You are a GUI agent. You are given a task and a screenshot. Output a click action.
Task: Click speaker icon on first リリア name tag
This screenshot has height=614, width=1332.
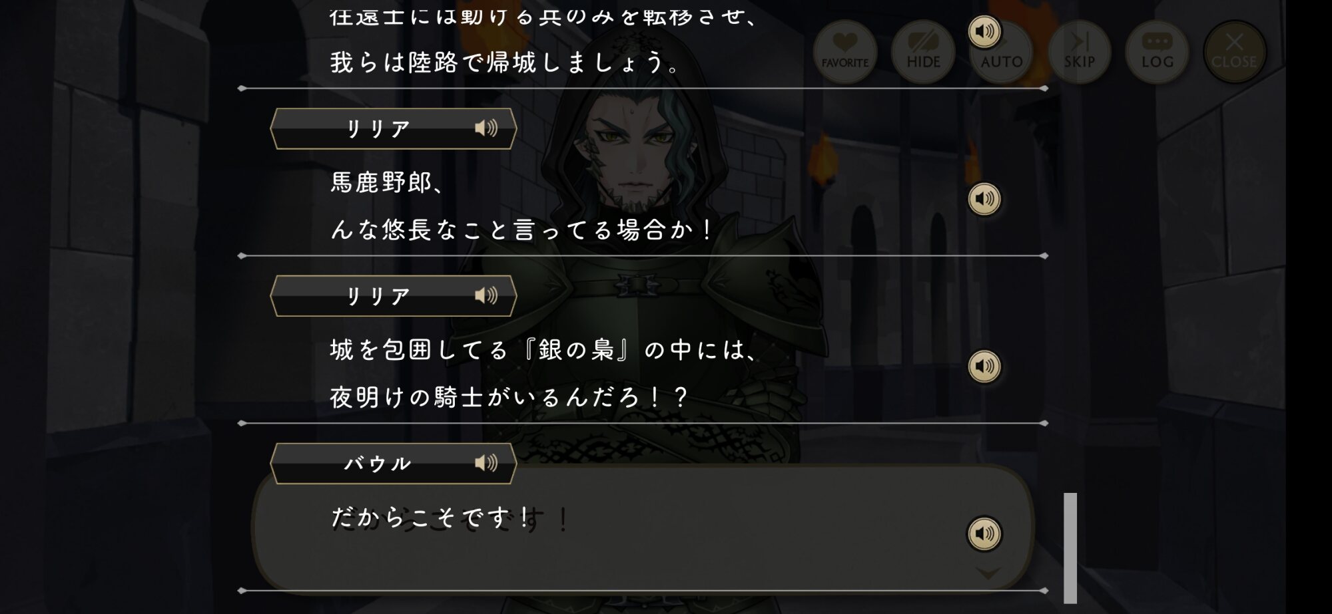click(x=486, y=128)
